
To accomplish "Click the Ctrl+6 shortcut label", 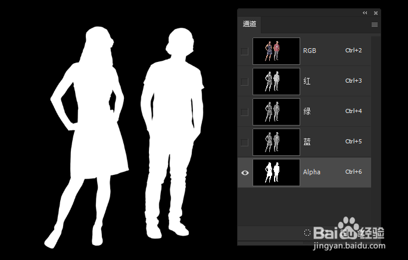I will point(354,172).
